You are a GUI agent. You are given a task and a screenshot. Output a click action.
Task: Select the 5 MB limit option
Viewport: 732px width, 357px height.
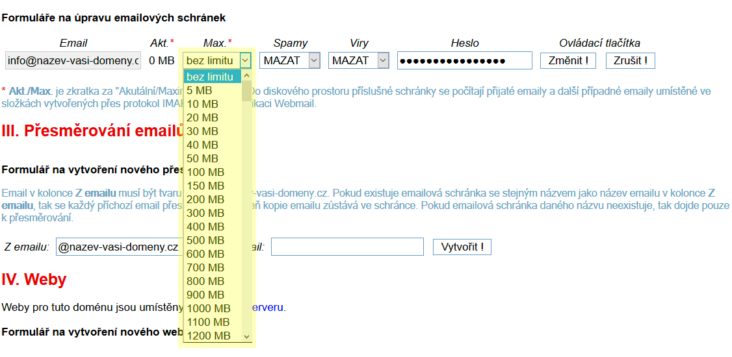coord(200,91)
